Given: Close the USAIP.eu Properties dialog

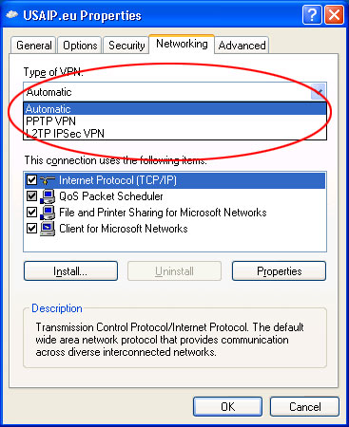Looking at the screenshot, I should point(334,14).
